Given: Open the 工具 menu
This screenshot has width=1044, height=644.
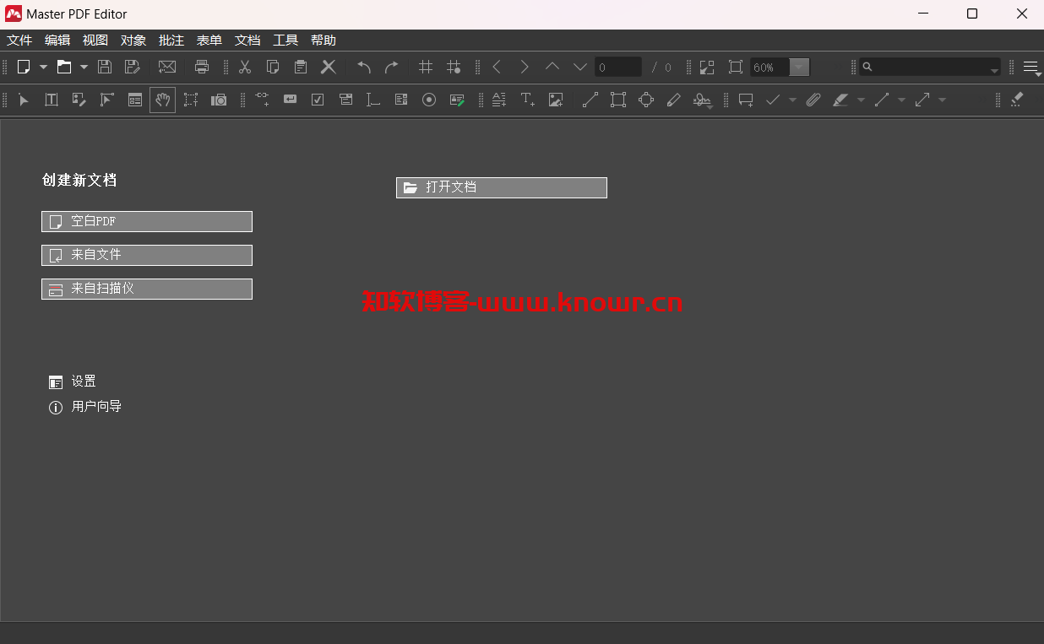Looking at the screenshot, I should pyautogui.click(x=285, y=41).
